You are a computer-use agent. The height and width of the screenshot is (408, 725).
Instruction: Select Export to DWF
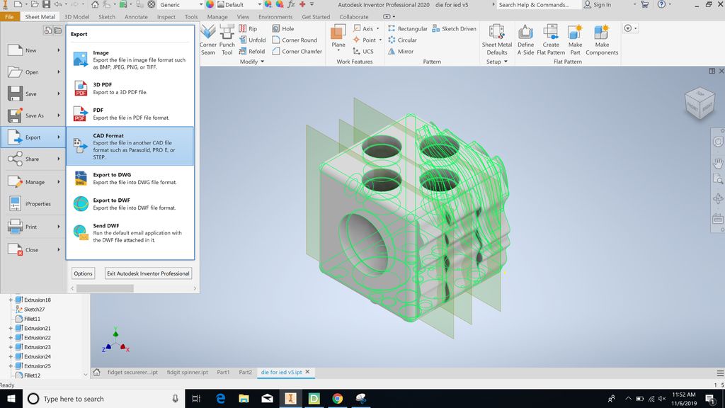point(130,203)
